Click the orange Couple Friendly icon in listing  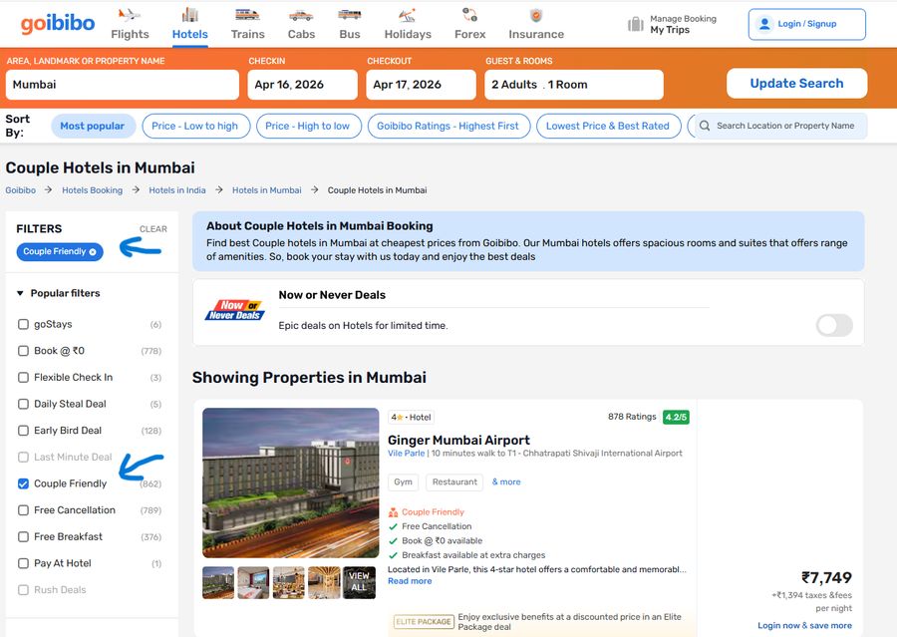(393, 512)
